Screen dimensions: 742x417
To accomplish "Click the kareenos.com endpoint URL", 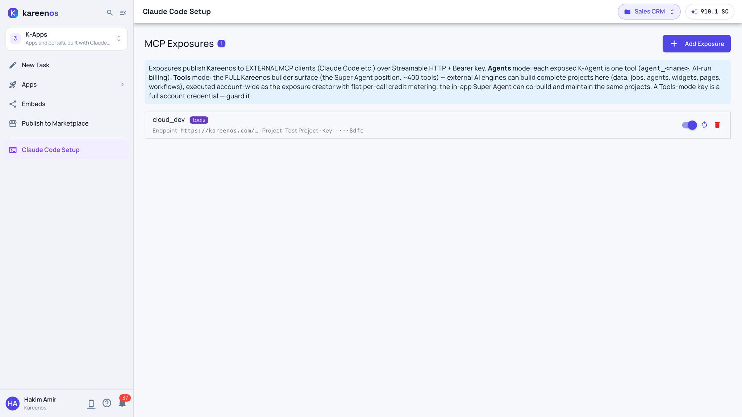I will pos(219,131).
